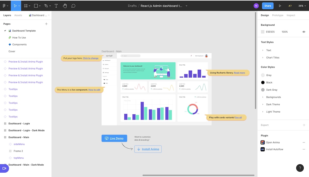This screenshot has width=309, height=177.
Task: Select the Dashboard - Login frame layer
Action: [19, 124]
